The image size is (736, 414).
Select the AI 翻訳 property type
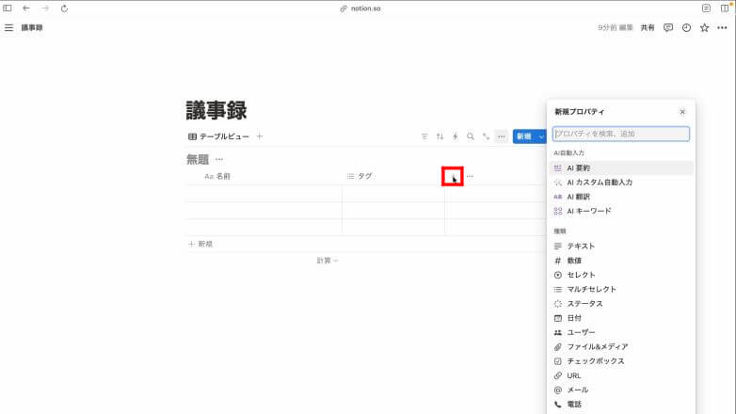(620, 197)
